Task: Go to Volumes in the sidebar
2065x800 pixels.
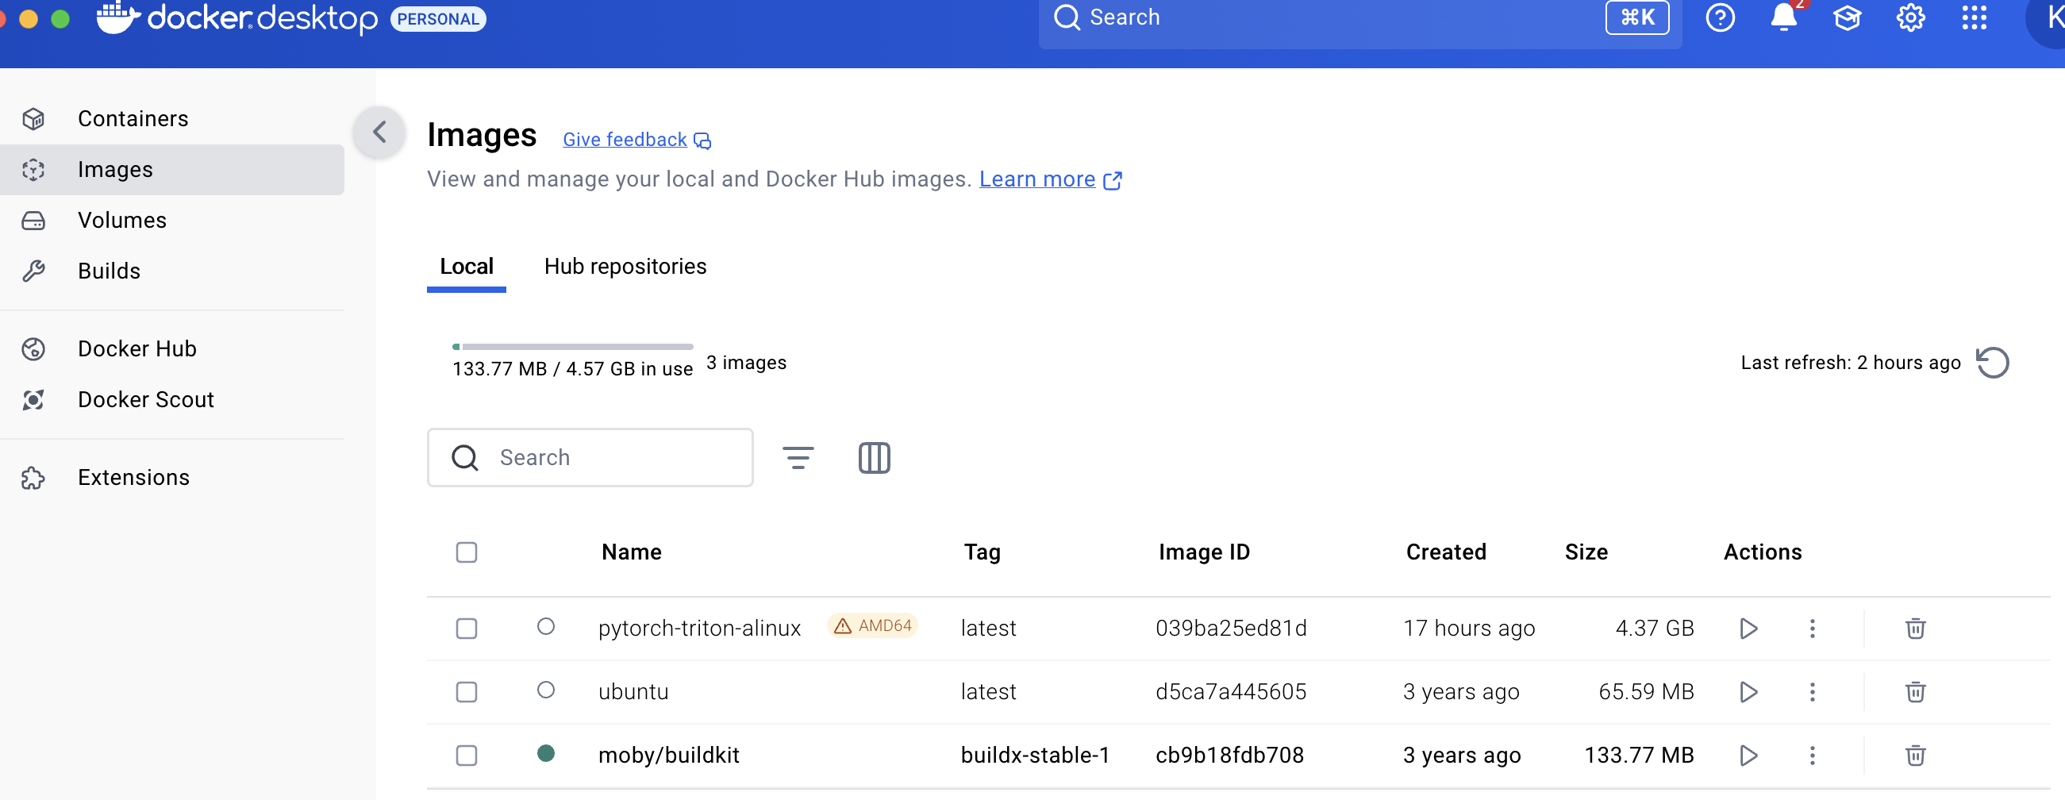Action: point(122,221)
